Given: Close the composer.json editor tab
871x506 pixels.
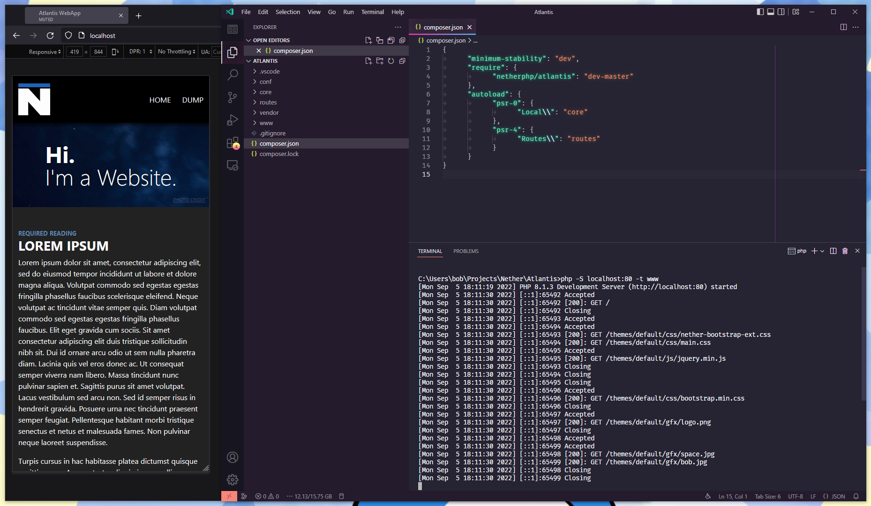Looking at the screenshot, I should tap(469, 27).
